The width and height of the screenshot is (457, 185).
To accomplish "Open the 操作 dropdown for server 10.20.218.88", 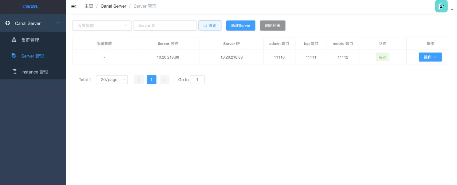I will click(430, 57).
